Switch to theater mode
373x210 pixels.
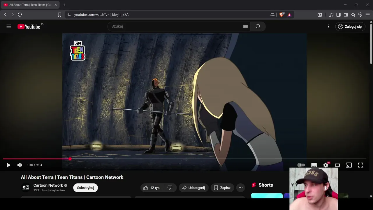(337, 165)
